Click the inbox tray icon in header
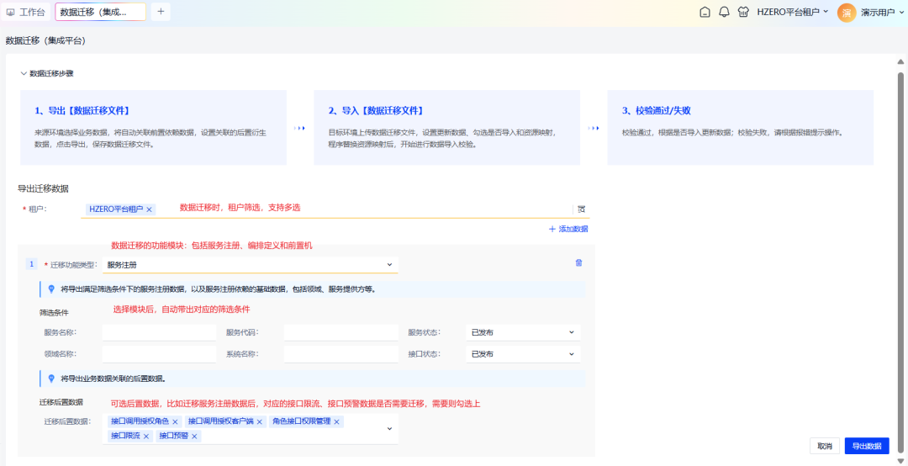The image size is (908, 466). click(705, 13)
